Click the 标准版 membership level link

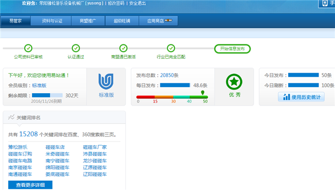[x=39, y=85]
